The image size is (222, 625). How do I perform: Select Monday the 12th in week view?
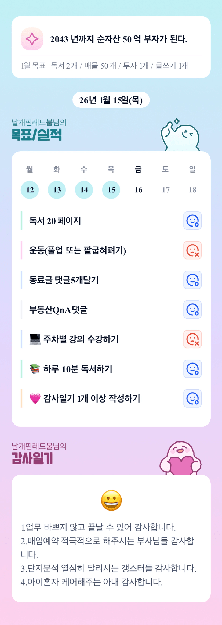point(30,190)
